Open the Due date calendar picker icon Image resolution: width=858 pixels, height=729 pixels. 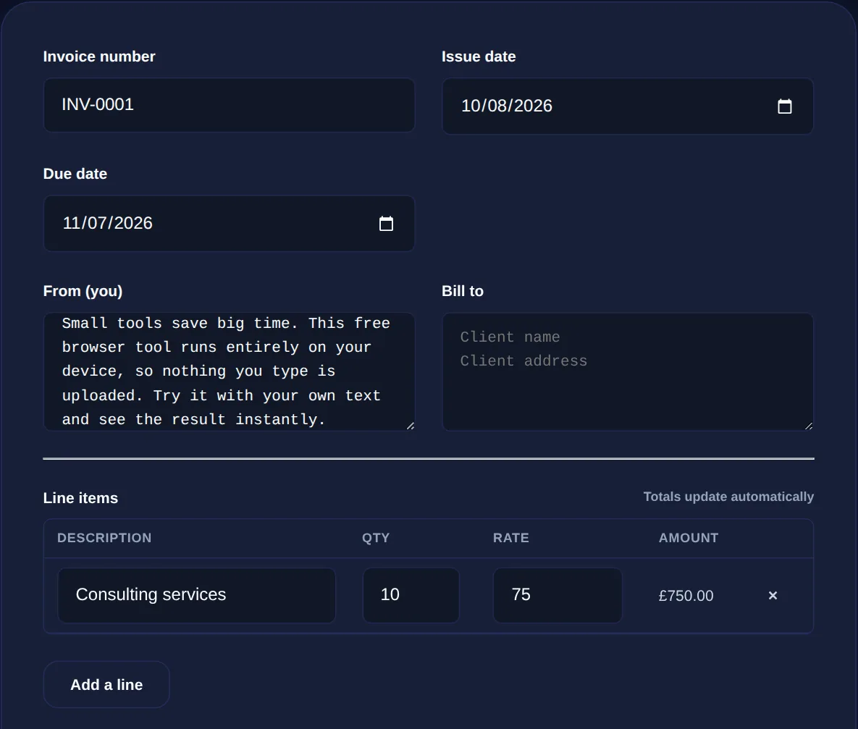[387, 223]
